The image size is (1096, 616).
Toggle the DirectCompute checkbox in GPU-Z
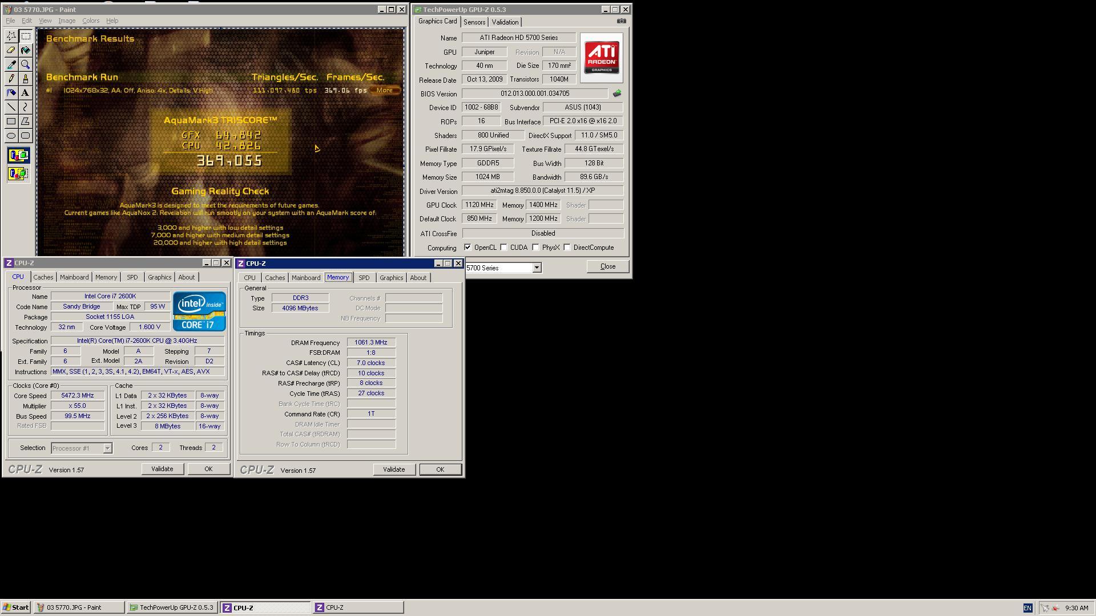(567, 248)
